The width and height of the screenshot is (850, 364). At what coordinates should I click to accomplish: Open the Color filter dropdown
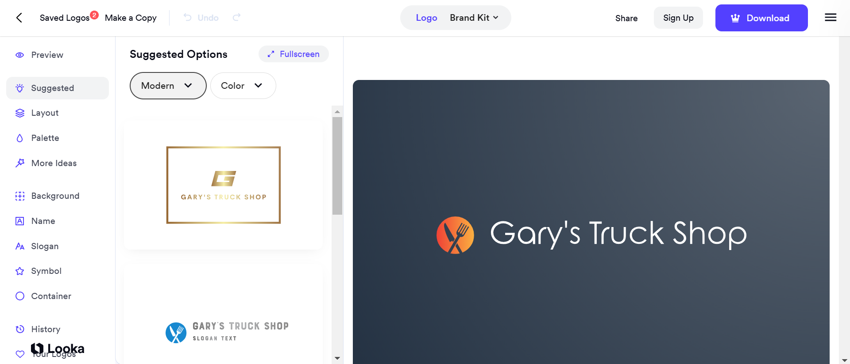[243, 86]
